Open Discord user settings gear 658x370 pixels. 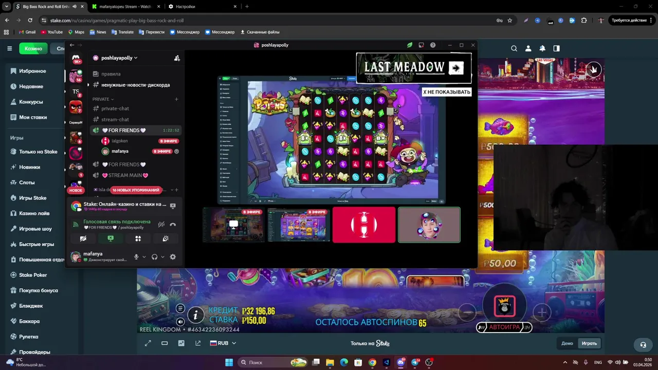pyautogui.click(x=173, y=256)
